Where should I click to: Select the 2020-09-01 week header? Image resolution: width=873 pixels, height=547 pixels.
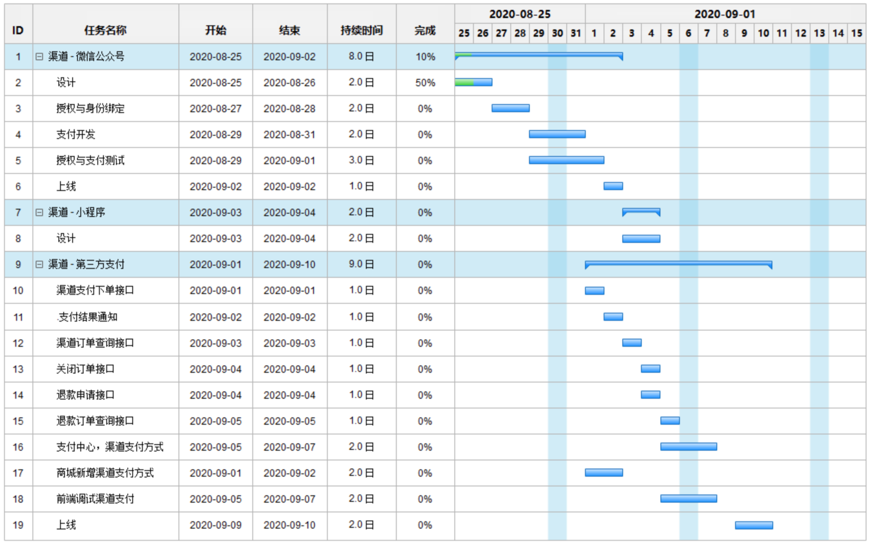(725, 14)
